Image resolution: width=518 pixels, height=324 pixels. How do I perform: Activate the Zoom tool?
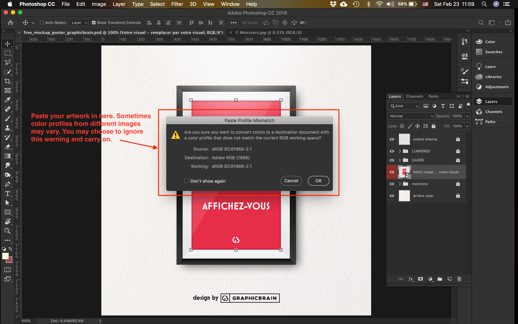7,231
